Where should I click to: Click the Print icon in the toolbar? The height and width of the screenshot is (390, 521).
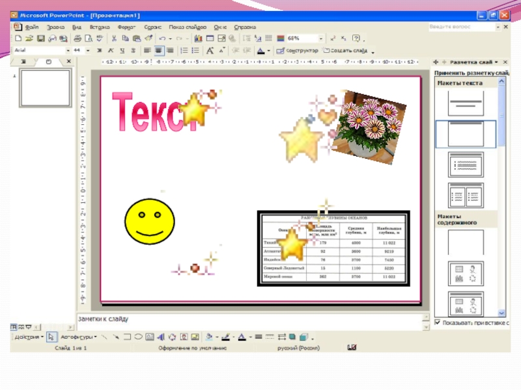tap(77, 39)
